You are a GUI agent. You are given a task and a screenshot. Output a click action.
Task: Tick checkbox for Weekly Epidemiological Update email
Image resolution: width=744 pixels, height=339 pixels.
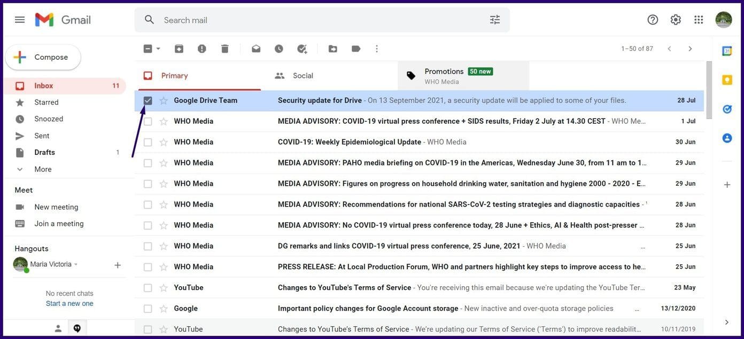click(x=148, y=142)
